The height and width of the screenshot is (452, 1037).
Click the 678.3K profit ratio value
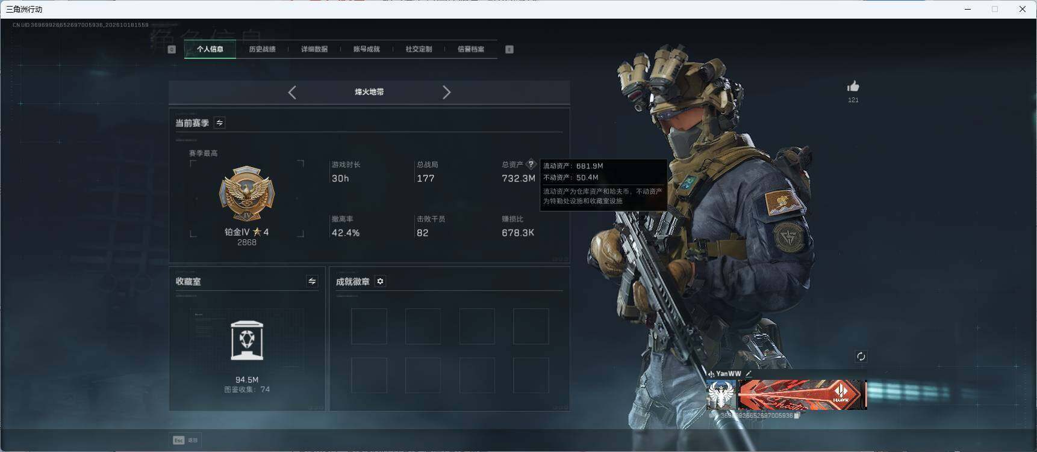click(x=518, y=233)
